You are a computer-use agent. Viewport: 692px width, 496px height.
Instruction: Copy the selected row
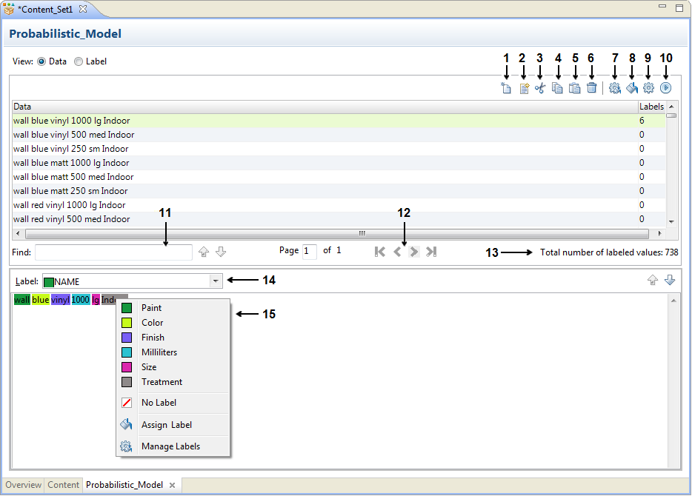(556, 87)
